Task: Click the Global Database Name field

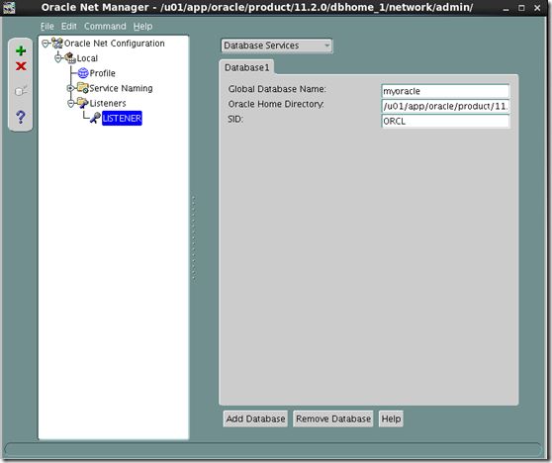Action: pos(445,91)
